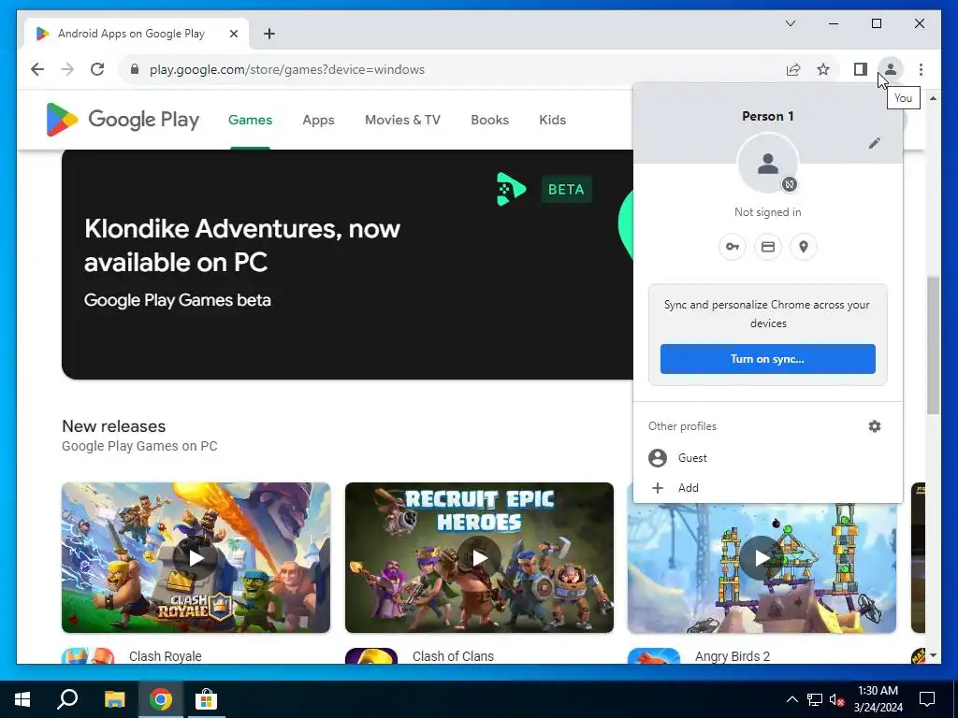Go to the Books tab
This screenshot has width=958, height=718.
tap(489, 120)
